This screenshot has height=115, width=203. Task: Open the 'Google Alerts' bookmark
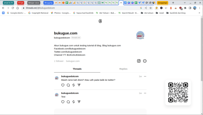[x=16, y=13]
